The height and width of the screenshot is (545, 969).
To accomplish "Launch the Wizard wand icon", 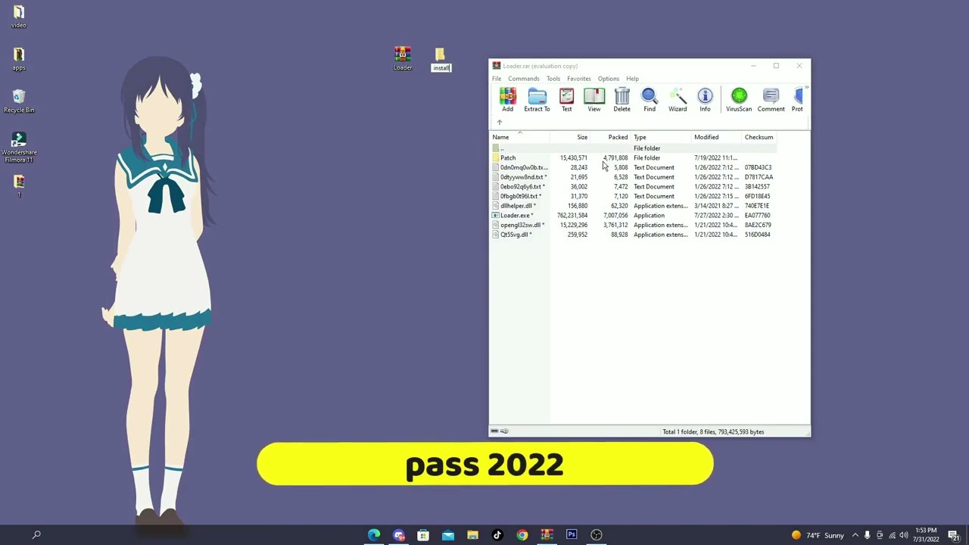I will 678,99.
